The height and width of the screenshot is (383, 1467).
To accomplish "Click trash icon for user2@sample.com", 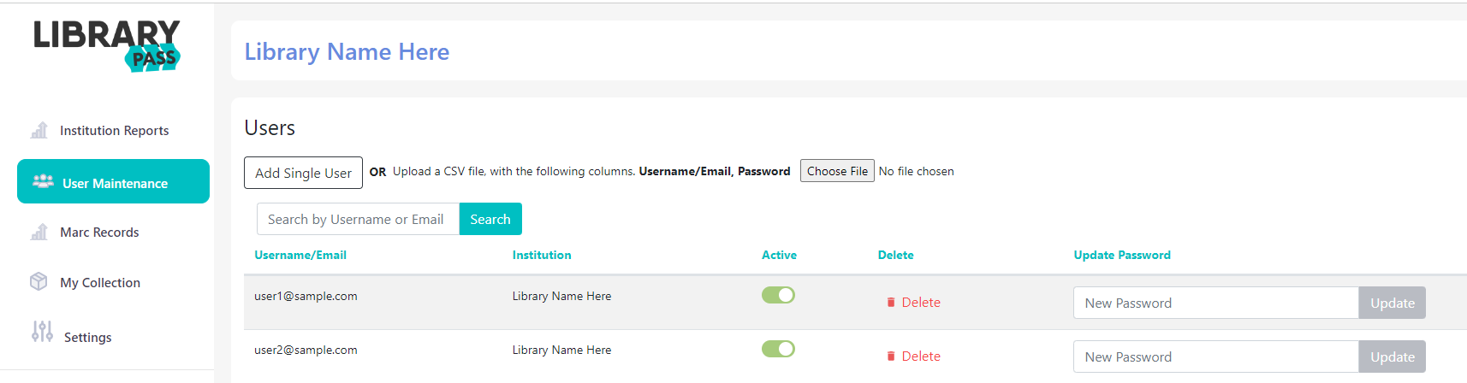I will [x=891, y=356].
